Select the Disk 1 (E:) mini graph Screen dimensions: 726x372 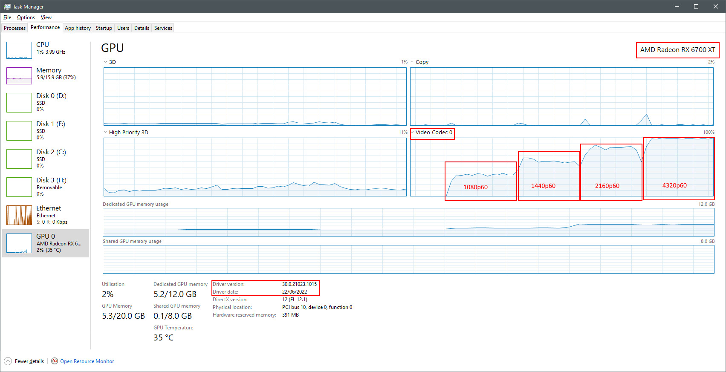pos(19,131)
